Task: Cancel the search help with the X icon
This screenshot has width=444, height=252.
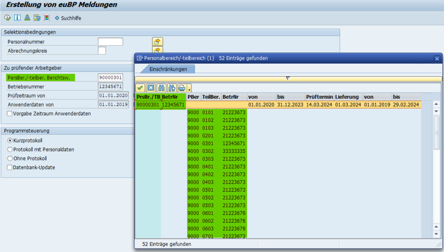Action: click(x=150, y=88)
